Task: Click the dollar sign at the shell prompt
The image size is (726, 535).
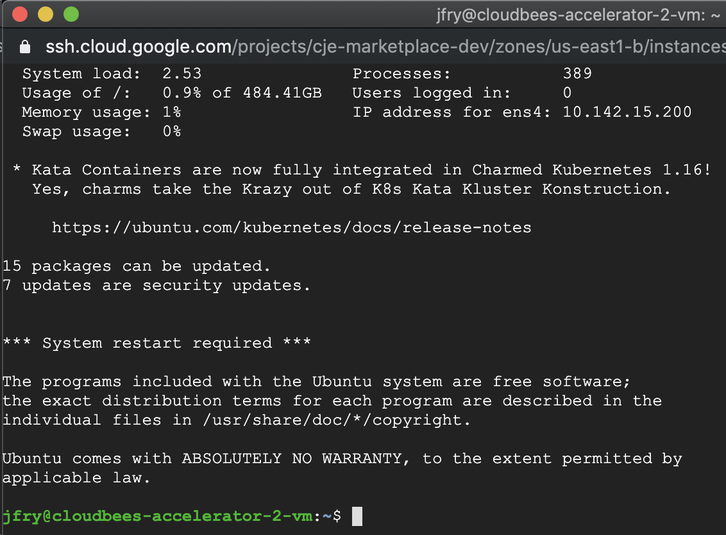Action: 337,516
